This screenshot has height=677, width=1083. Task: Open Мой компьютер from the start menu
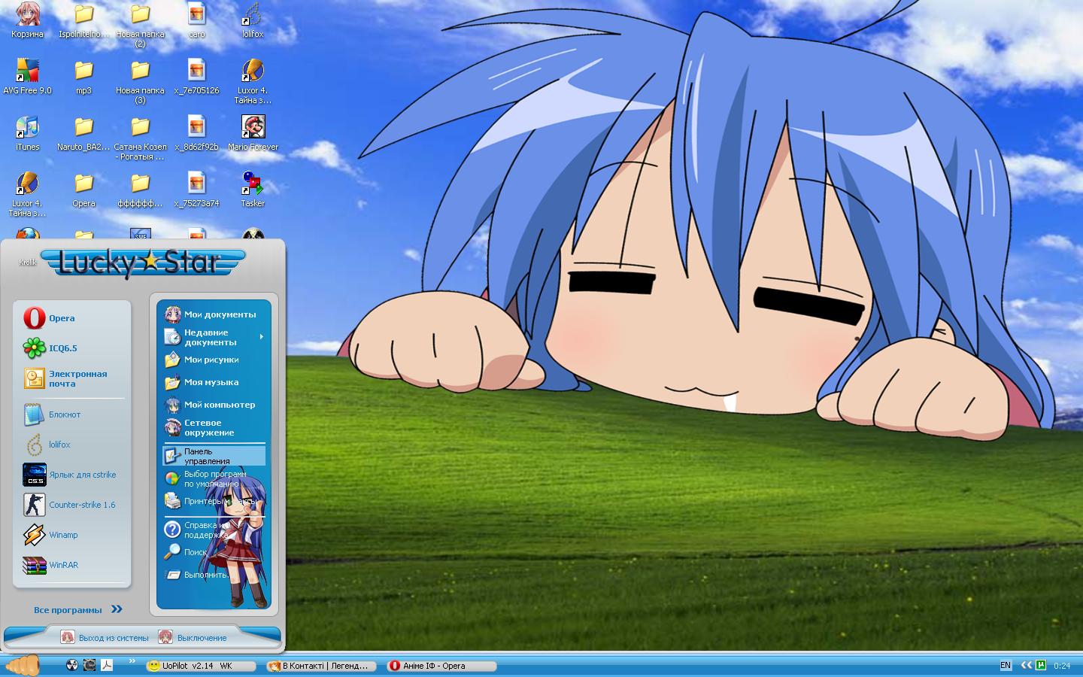214,405
